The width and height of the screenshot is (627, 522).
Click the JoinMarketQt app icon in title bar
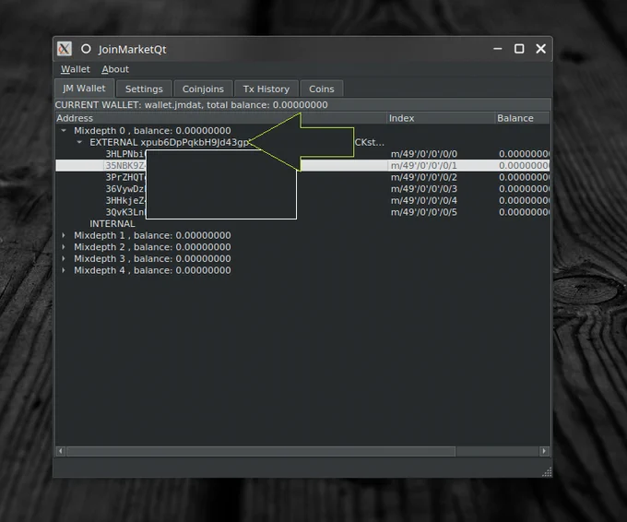64,49
